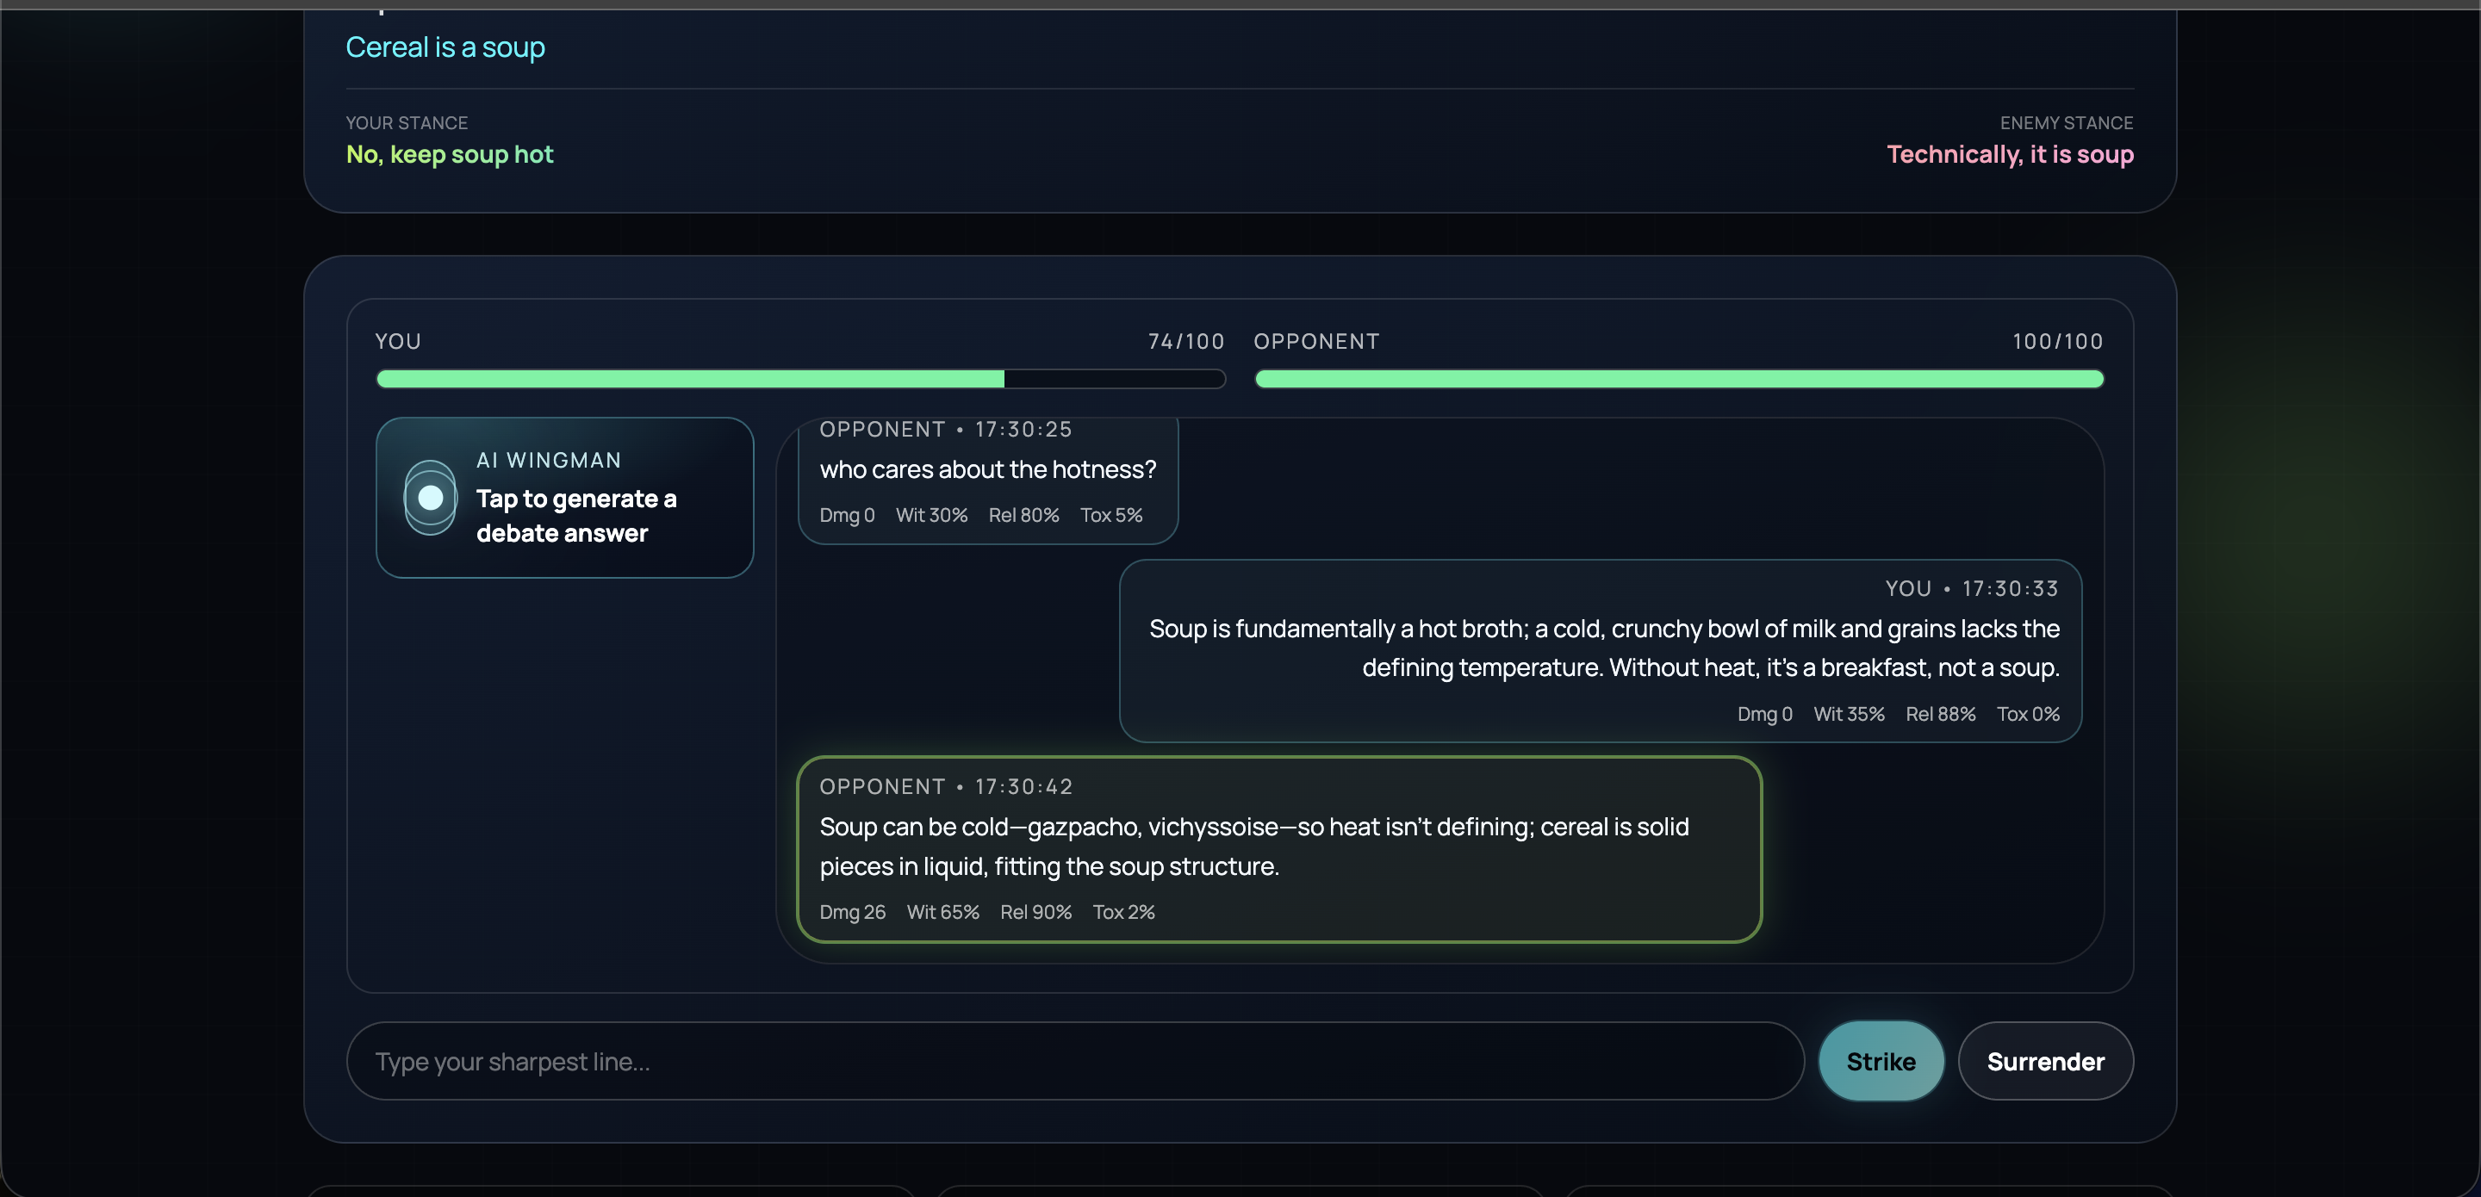Click the OPPONENT 17:30:42 timestamp header

pos(945,787)
